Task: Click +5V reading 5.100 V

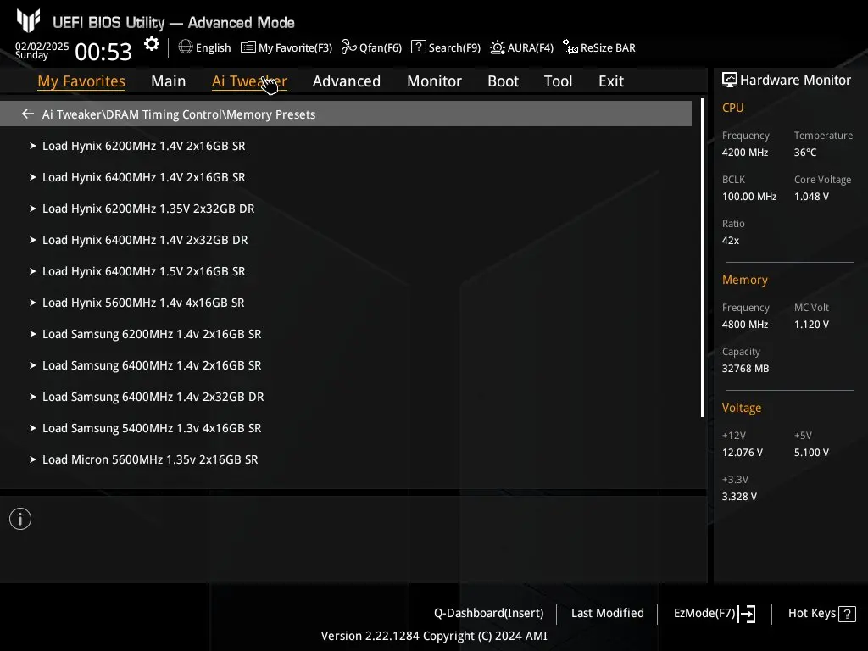Action: point(811,453)
